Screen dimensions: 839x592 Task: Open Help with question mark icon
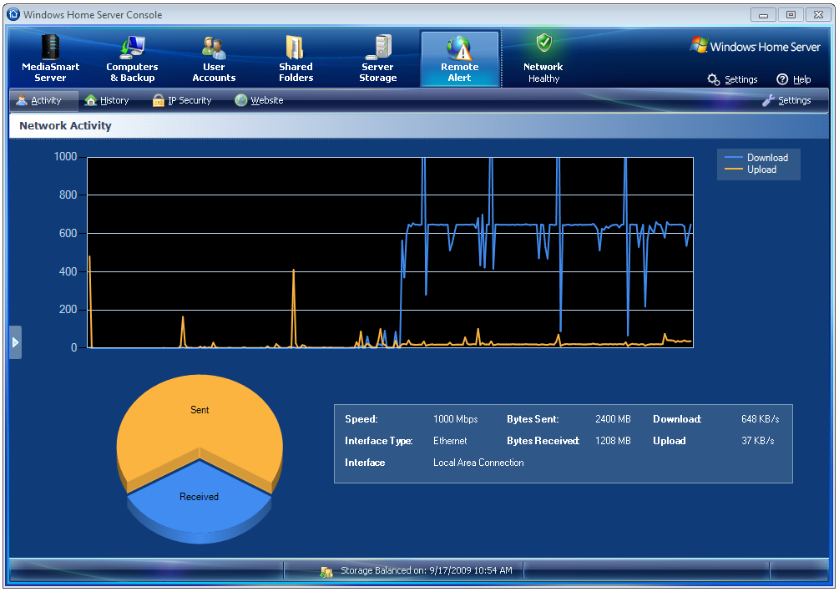(794, 79)
